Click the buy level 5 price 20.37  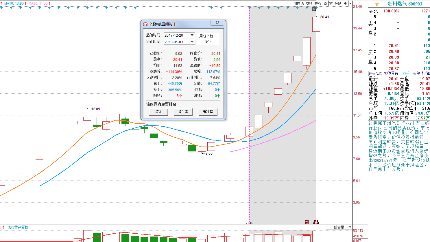[x=394, y=69]
